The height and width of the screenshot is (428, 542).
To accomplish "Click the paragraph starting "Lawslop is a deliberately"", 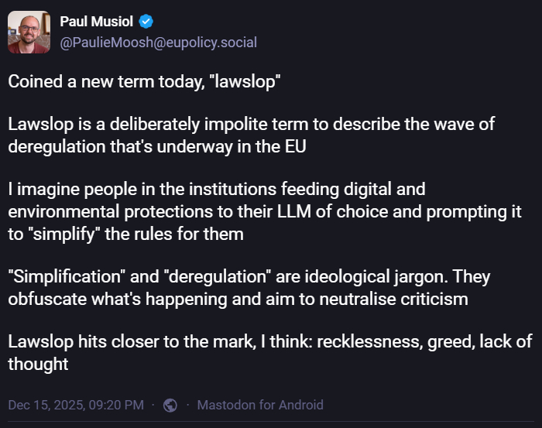I will [251, 135].
